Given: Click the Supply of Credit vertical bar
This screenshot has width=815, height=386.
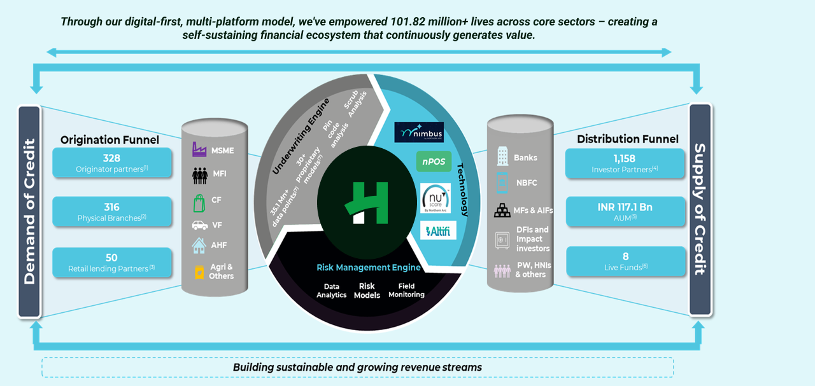Looking at the screenshot, I should 700,209.
